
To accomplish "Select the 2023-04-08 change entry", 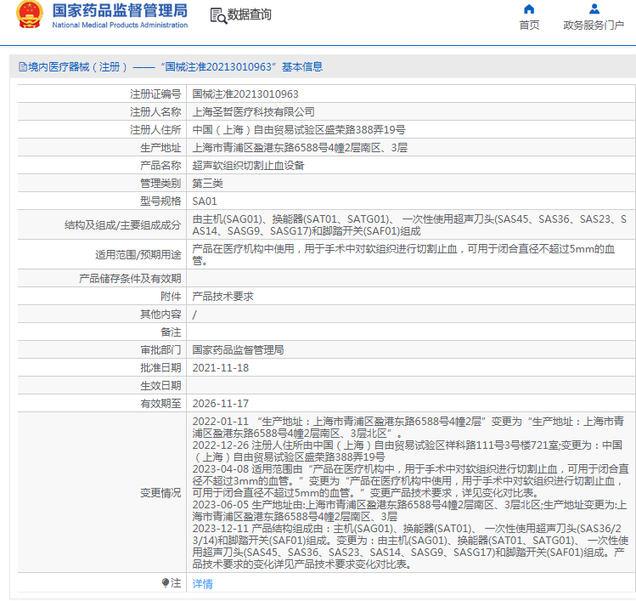I will (410, 481).
